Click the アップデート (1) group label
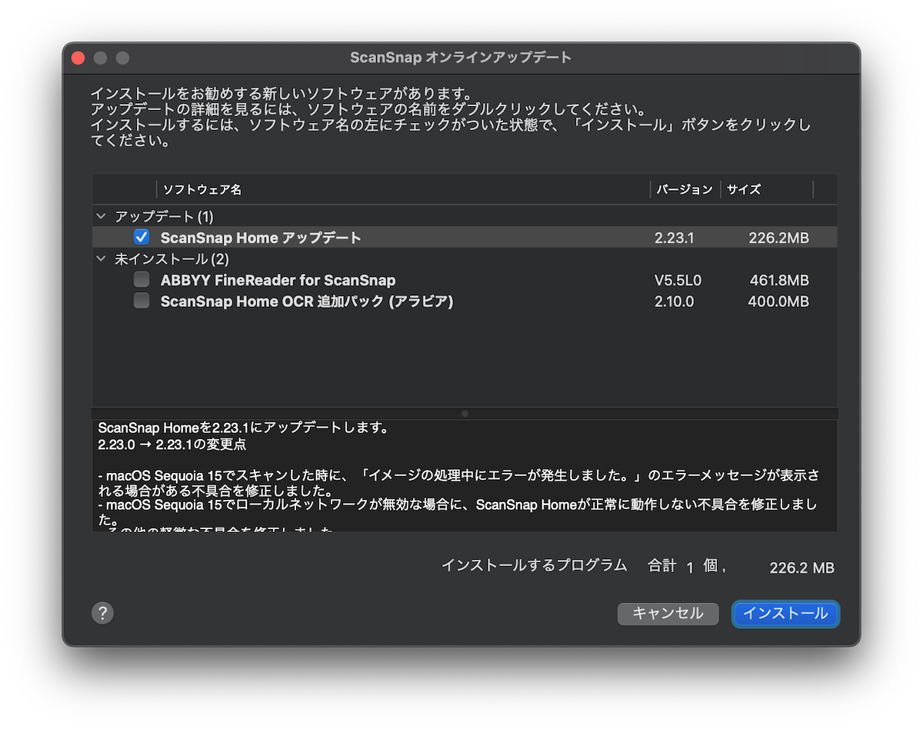 coord(164,217)
